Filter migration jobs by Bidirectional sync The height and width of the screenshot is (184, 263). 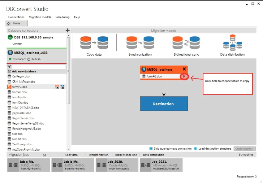[126, 155]
